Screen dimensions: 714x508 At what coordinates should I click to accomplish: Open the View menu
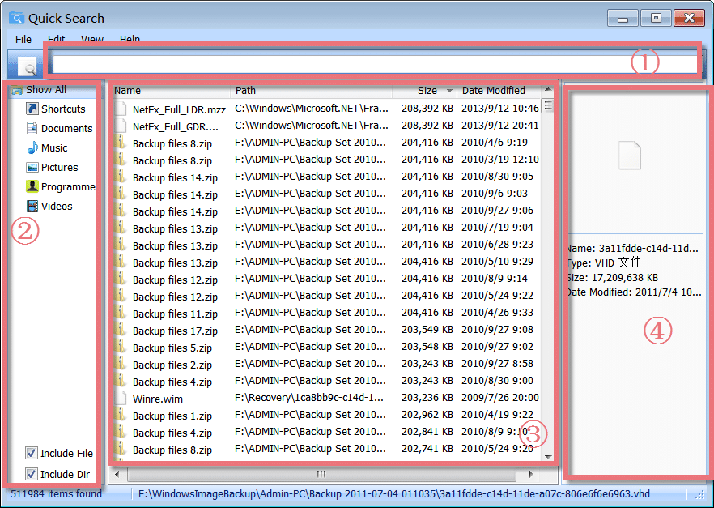[x=91, y=39]
